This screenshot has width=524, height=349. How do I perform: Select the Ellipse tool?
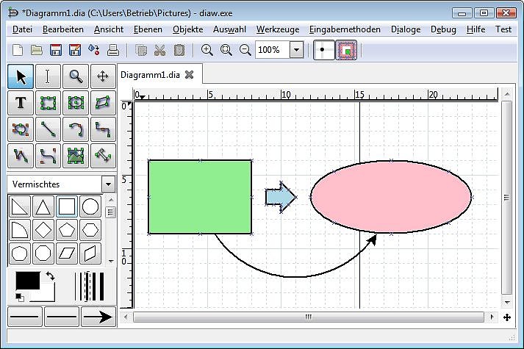[x=76, y=103]
